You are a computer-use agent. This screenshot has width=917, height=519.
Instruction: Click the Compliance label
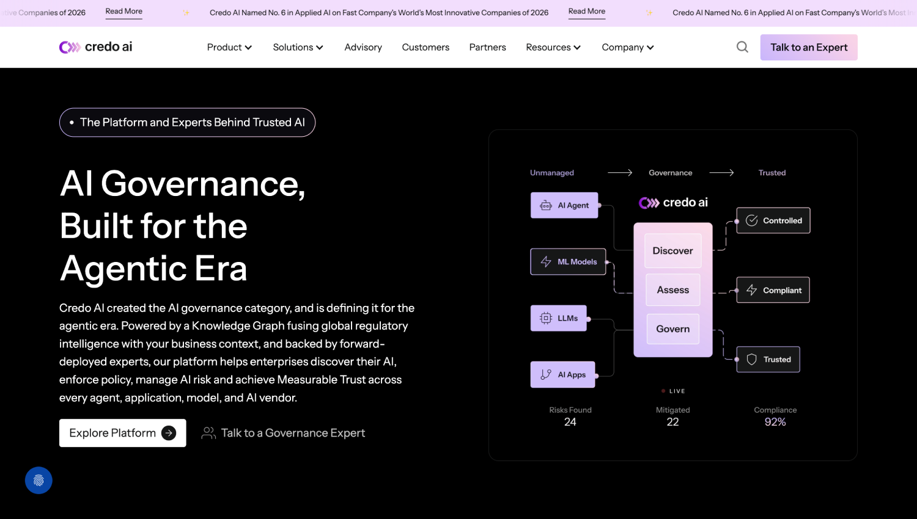pyautogui.click(x=775, y=410)
